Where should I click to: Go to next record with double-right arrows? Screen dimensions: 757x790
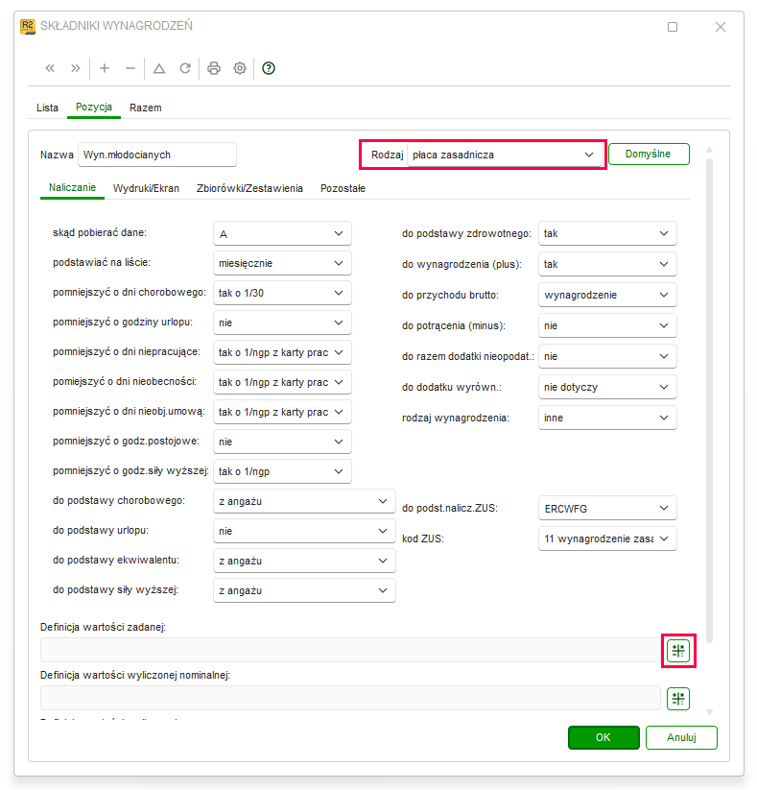(76, 68)
